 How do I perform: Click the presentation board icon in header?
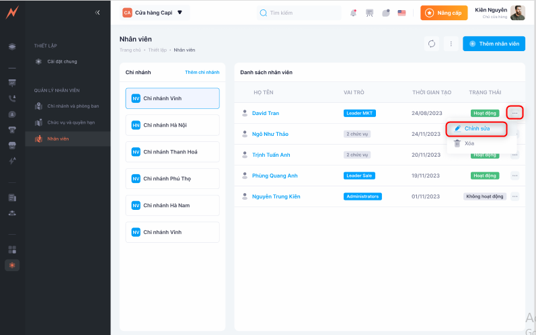point(369,13)
